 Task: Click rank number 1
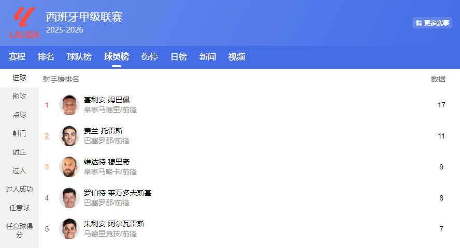(47, 105)
